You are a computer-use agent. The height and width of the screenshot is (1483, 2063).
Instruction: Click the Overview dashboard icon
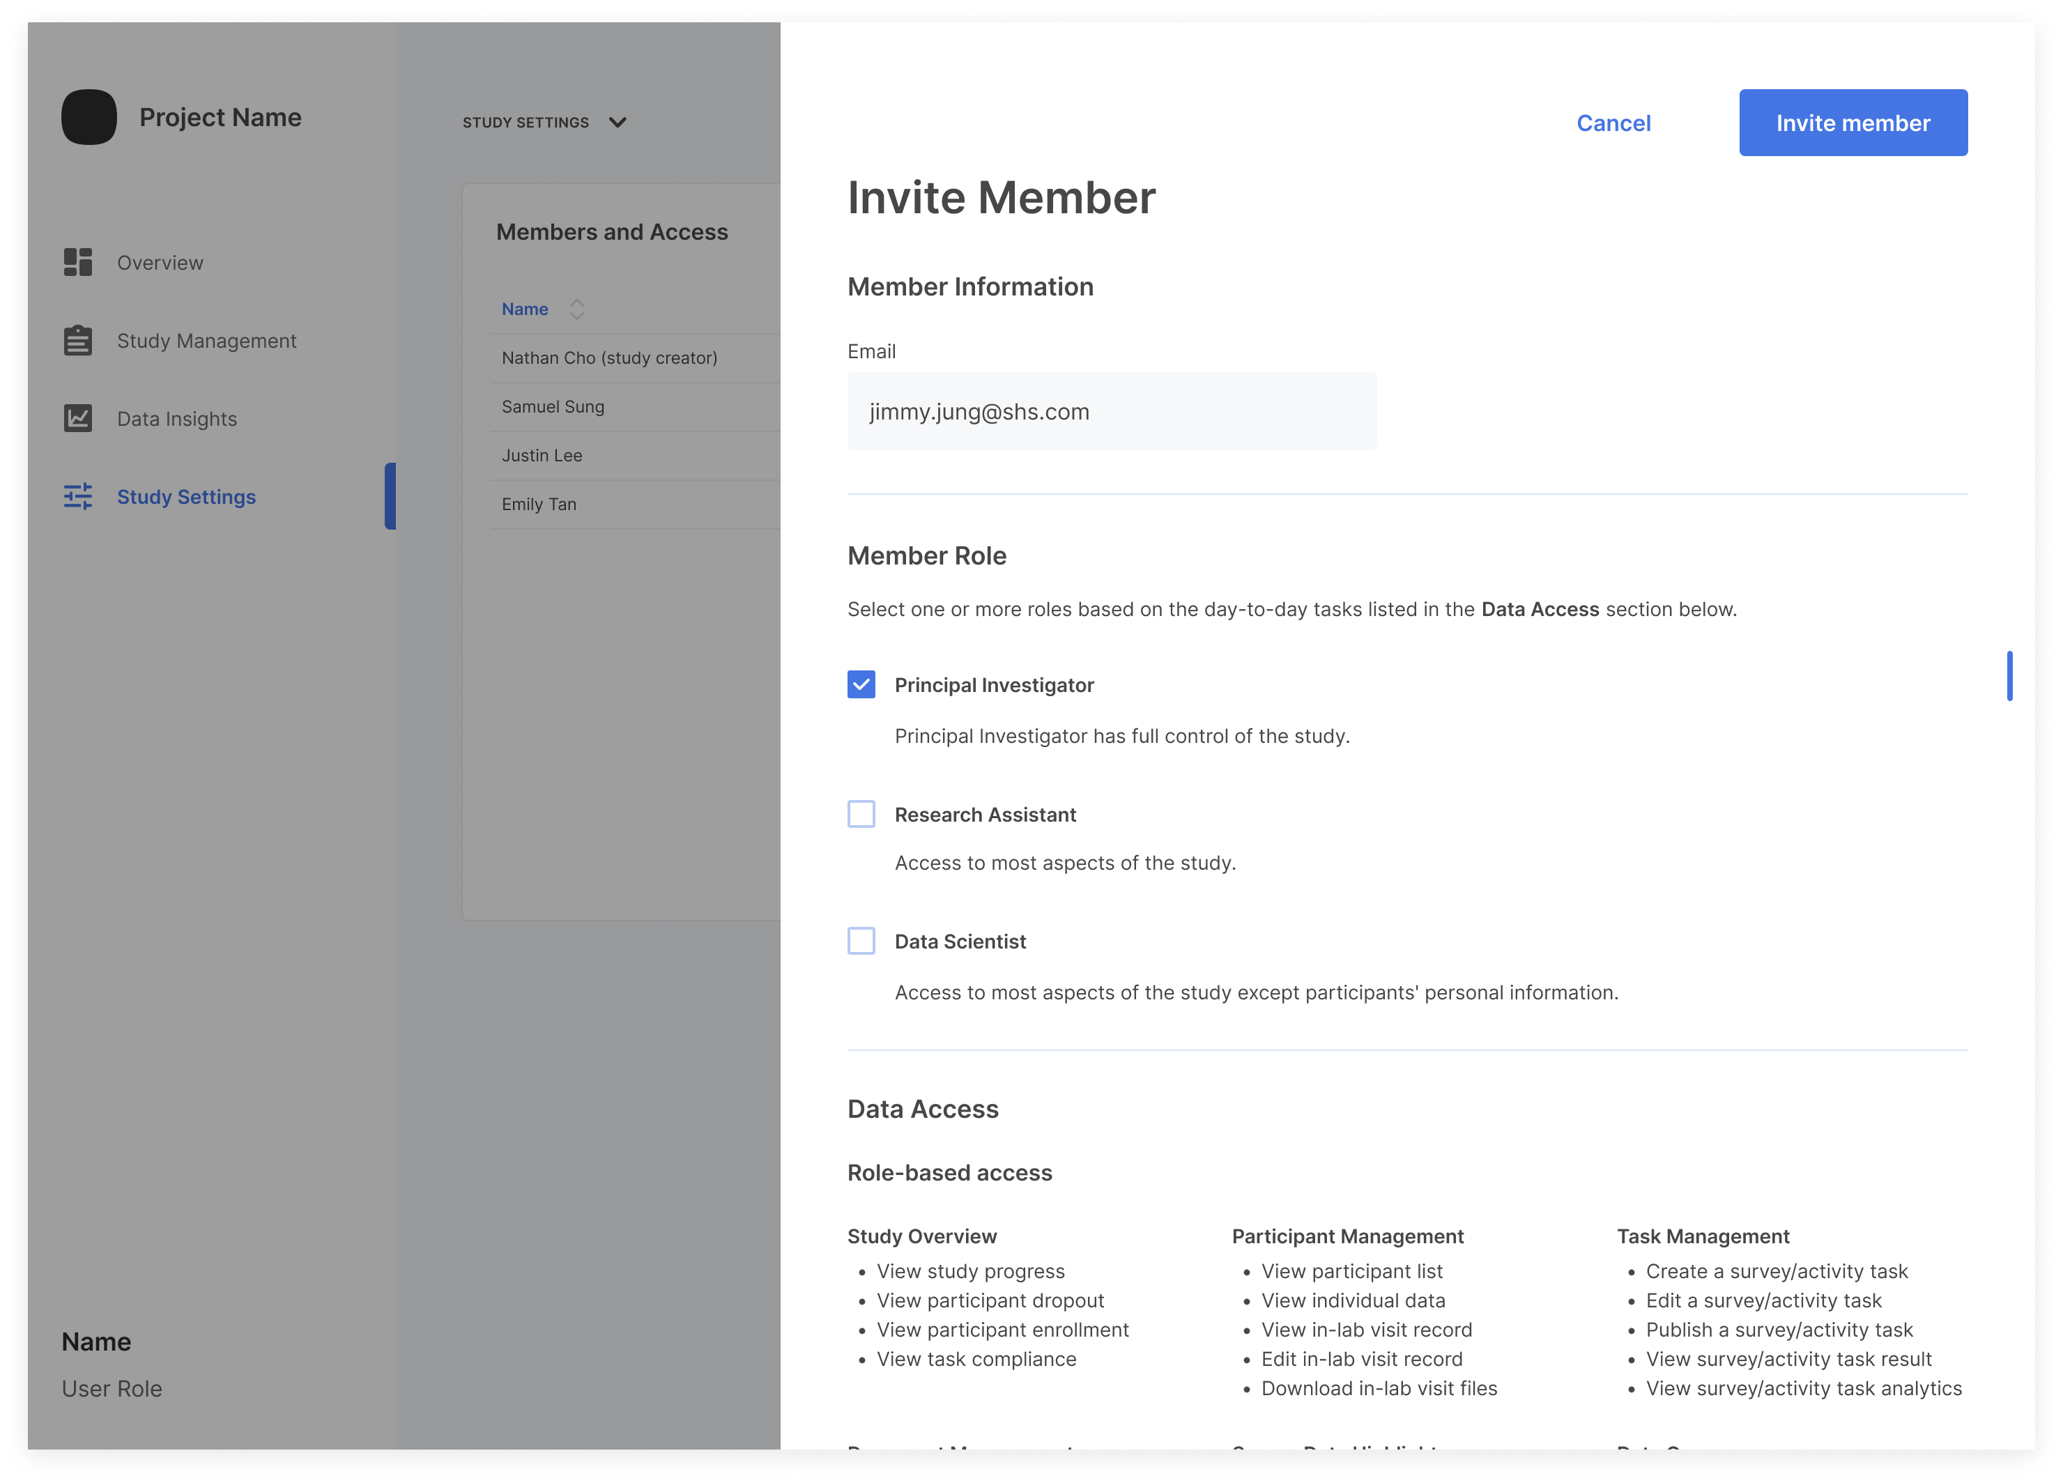(78, 262)
